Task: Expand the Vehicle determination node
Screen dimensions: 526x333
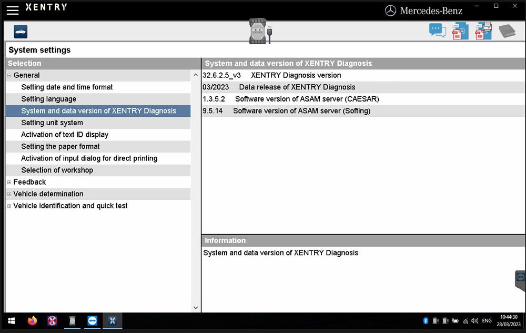Action: [9, 194]
